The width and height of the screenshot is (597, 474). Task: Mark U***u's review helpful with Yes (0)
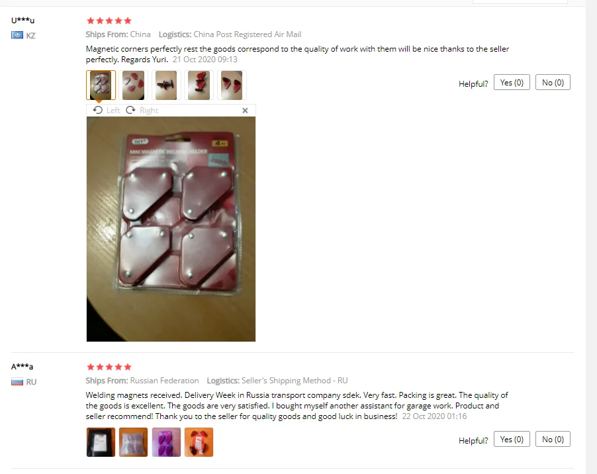[x=512, y=82]
